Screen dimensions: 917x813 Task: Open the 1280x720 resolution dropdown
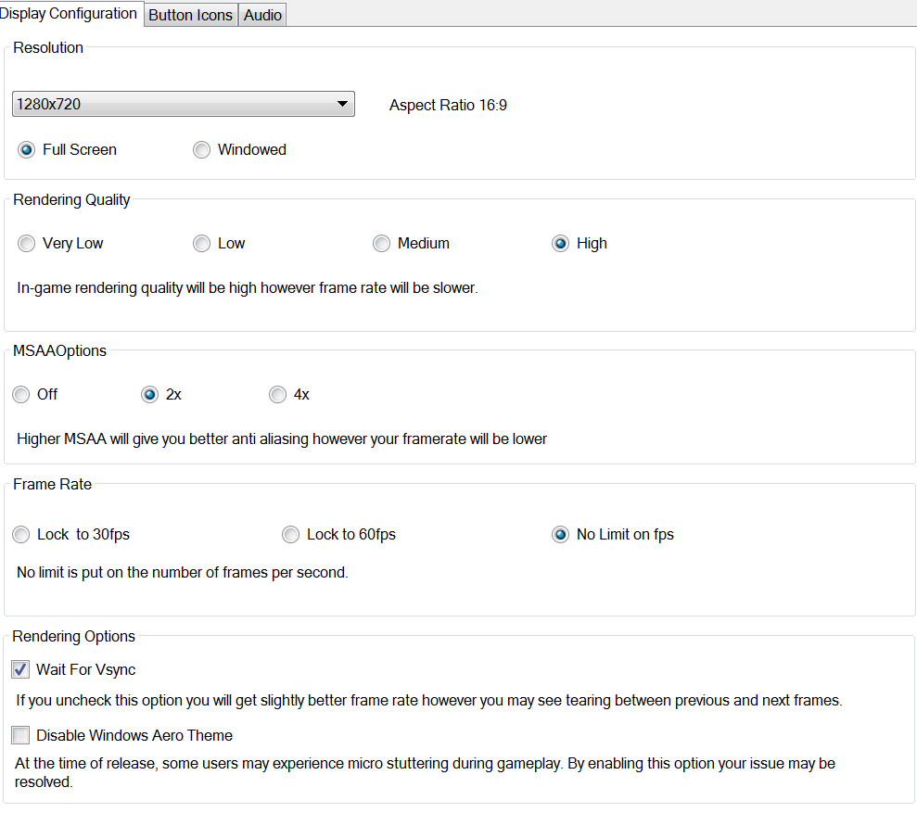tap(183, 104)
